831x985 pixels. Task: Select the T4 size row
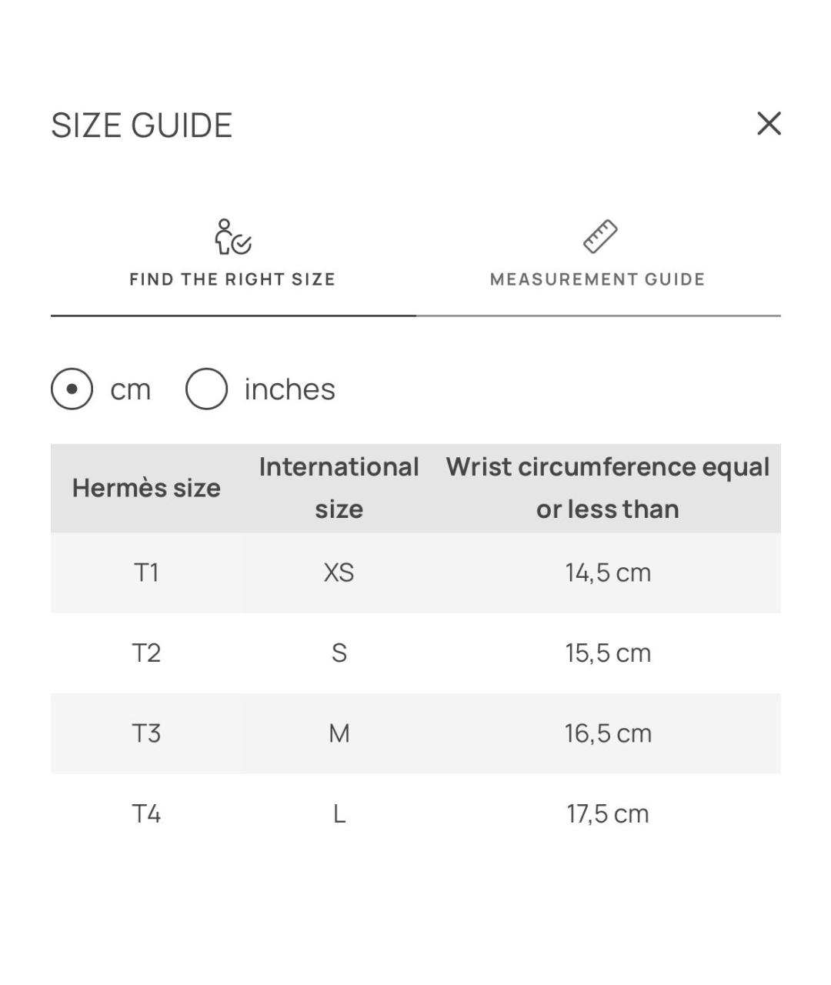pos(415,813)
